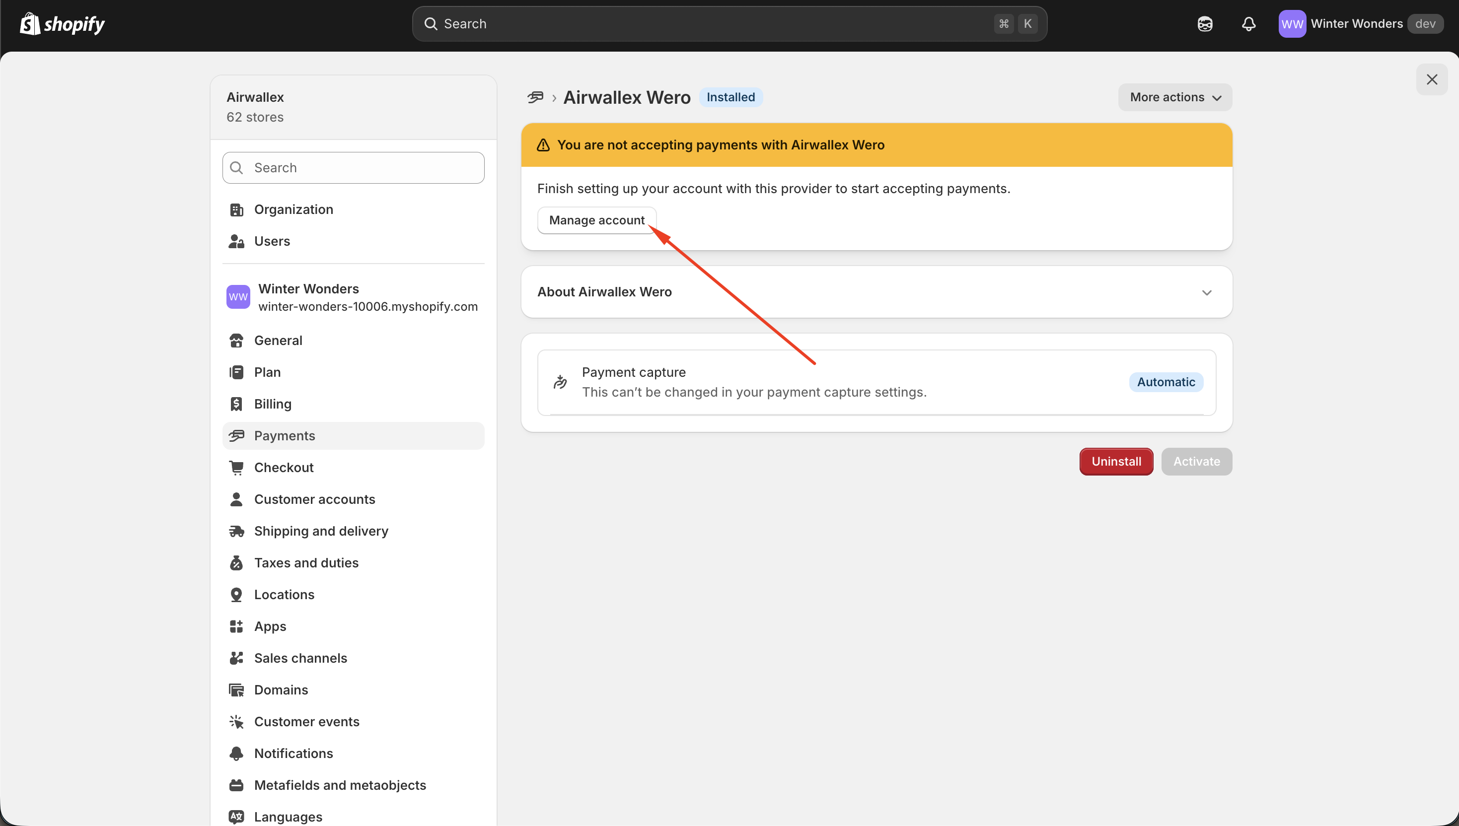The width and height of the screenshot is (1459, 826).
Task: Click the Shipping truck icon
Action: tap(236, 532)
